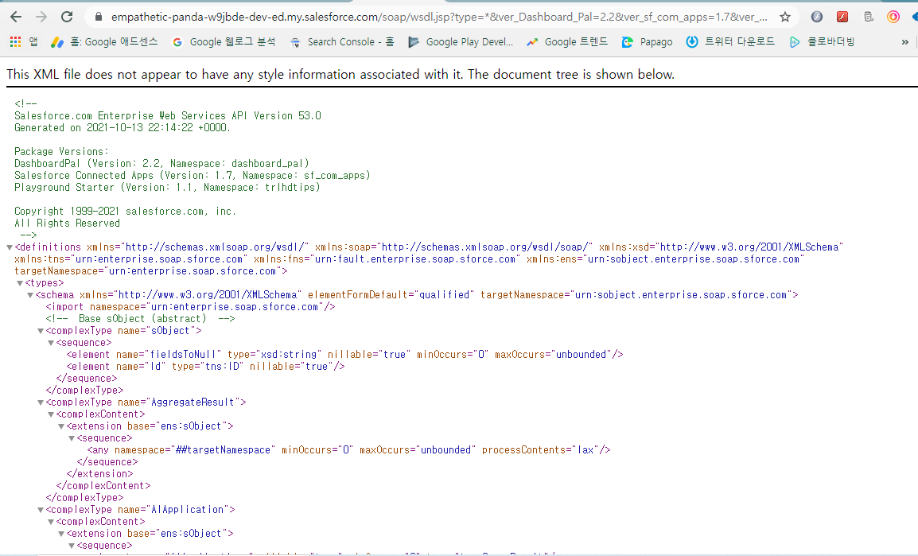Open the 클로바더빙 bookmark
The width and height of the screenshot is (918, 556).
pos(822,41)
